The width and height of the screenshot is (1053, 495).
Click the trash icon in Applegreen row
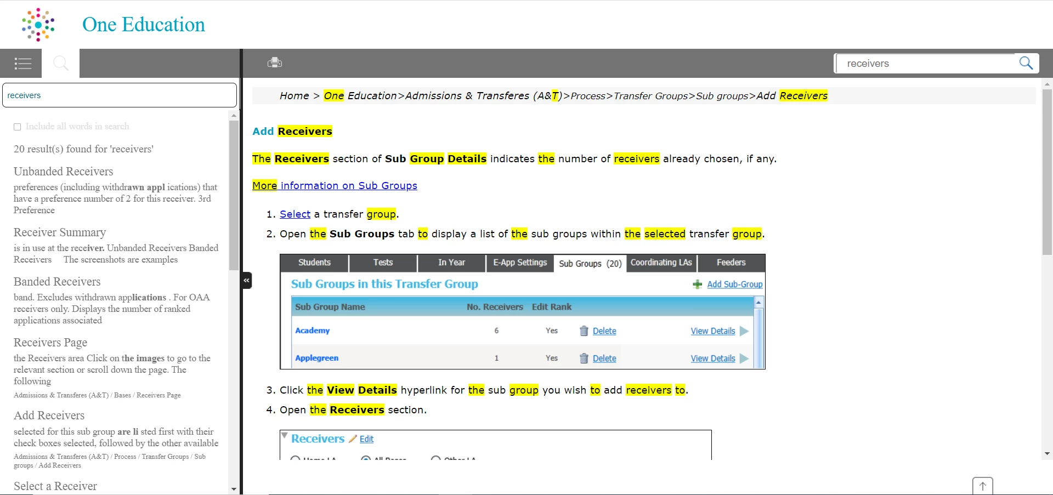pos(584,358)
